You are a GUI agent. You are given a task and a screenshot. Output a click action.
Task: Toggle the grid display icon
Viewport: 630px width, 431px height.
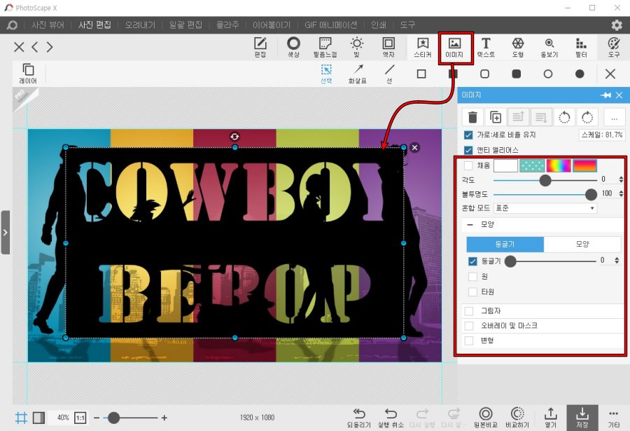pos(21,418)
